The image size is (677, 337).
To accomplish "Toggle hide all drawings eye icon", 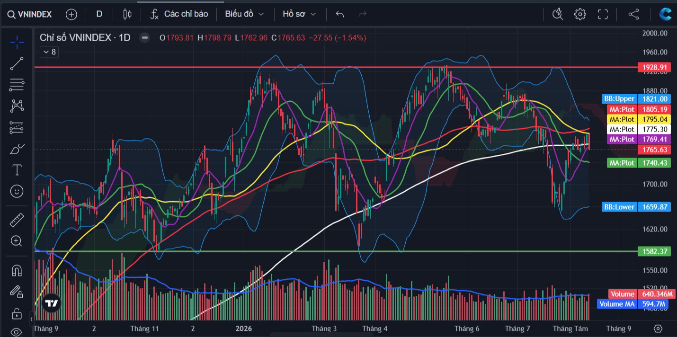I will (x=17, y=331).
